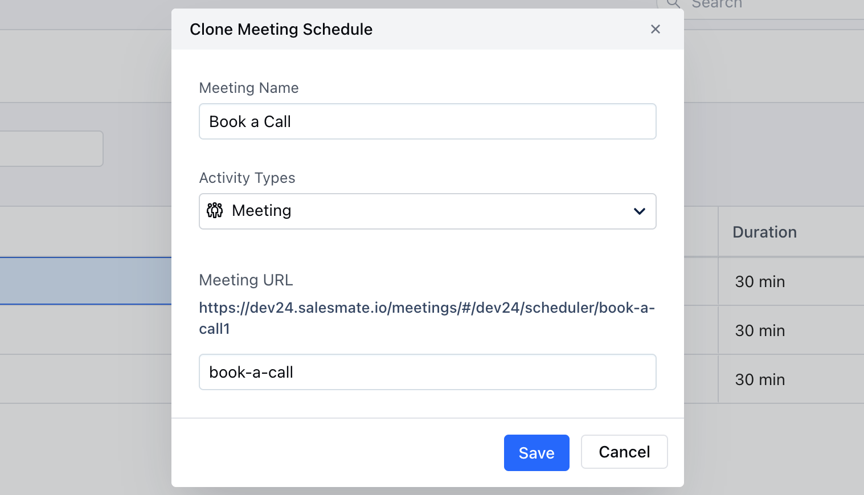Save the cloned meeting schedule
Image resolution: width=864 pixels, height=495 pixels.
tap(537, 453)
